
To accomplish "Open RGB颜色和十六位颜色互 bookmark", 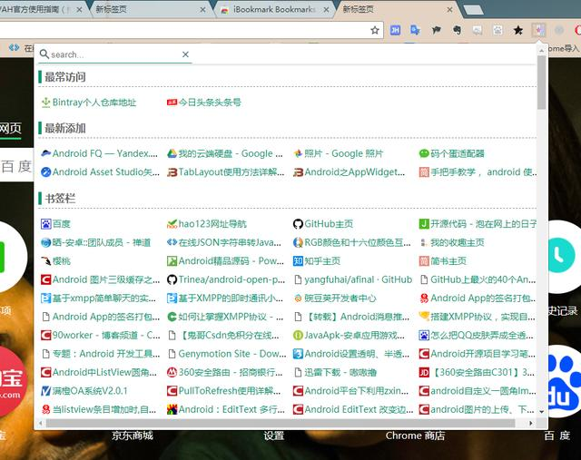I will (351, 242).
